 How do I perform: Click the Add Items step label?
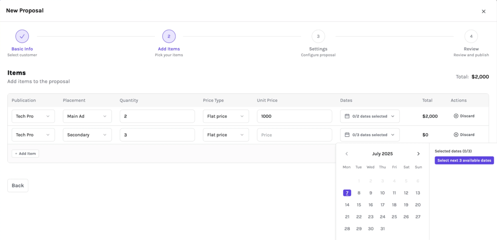click(x=169, y=49)
